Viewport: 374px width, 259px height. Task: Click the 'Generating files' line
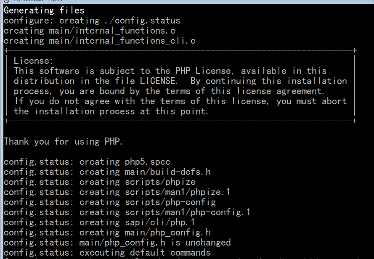44,11
